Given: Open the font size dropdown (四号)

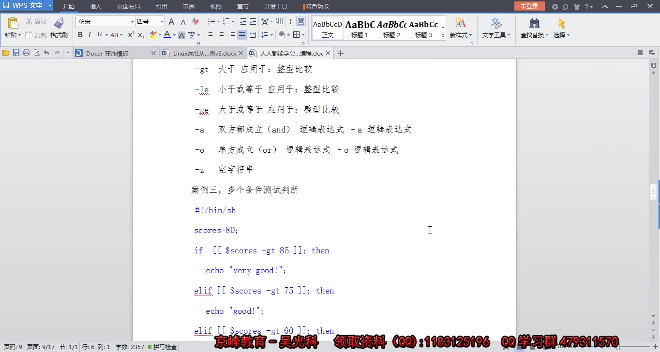Looking at the screenshot, I should coord(162,22).
